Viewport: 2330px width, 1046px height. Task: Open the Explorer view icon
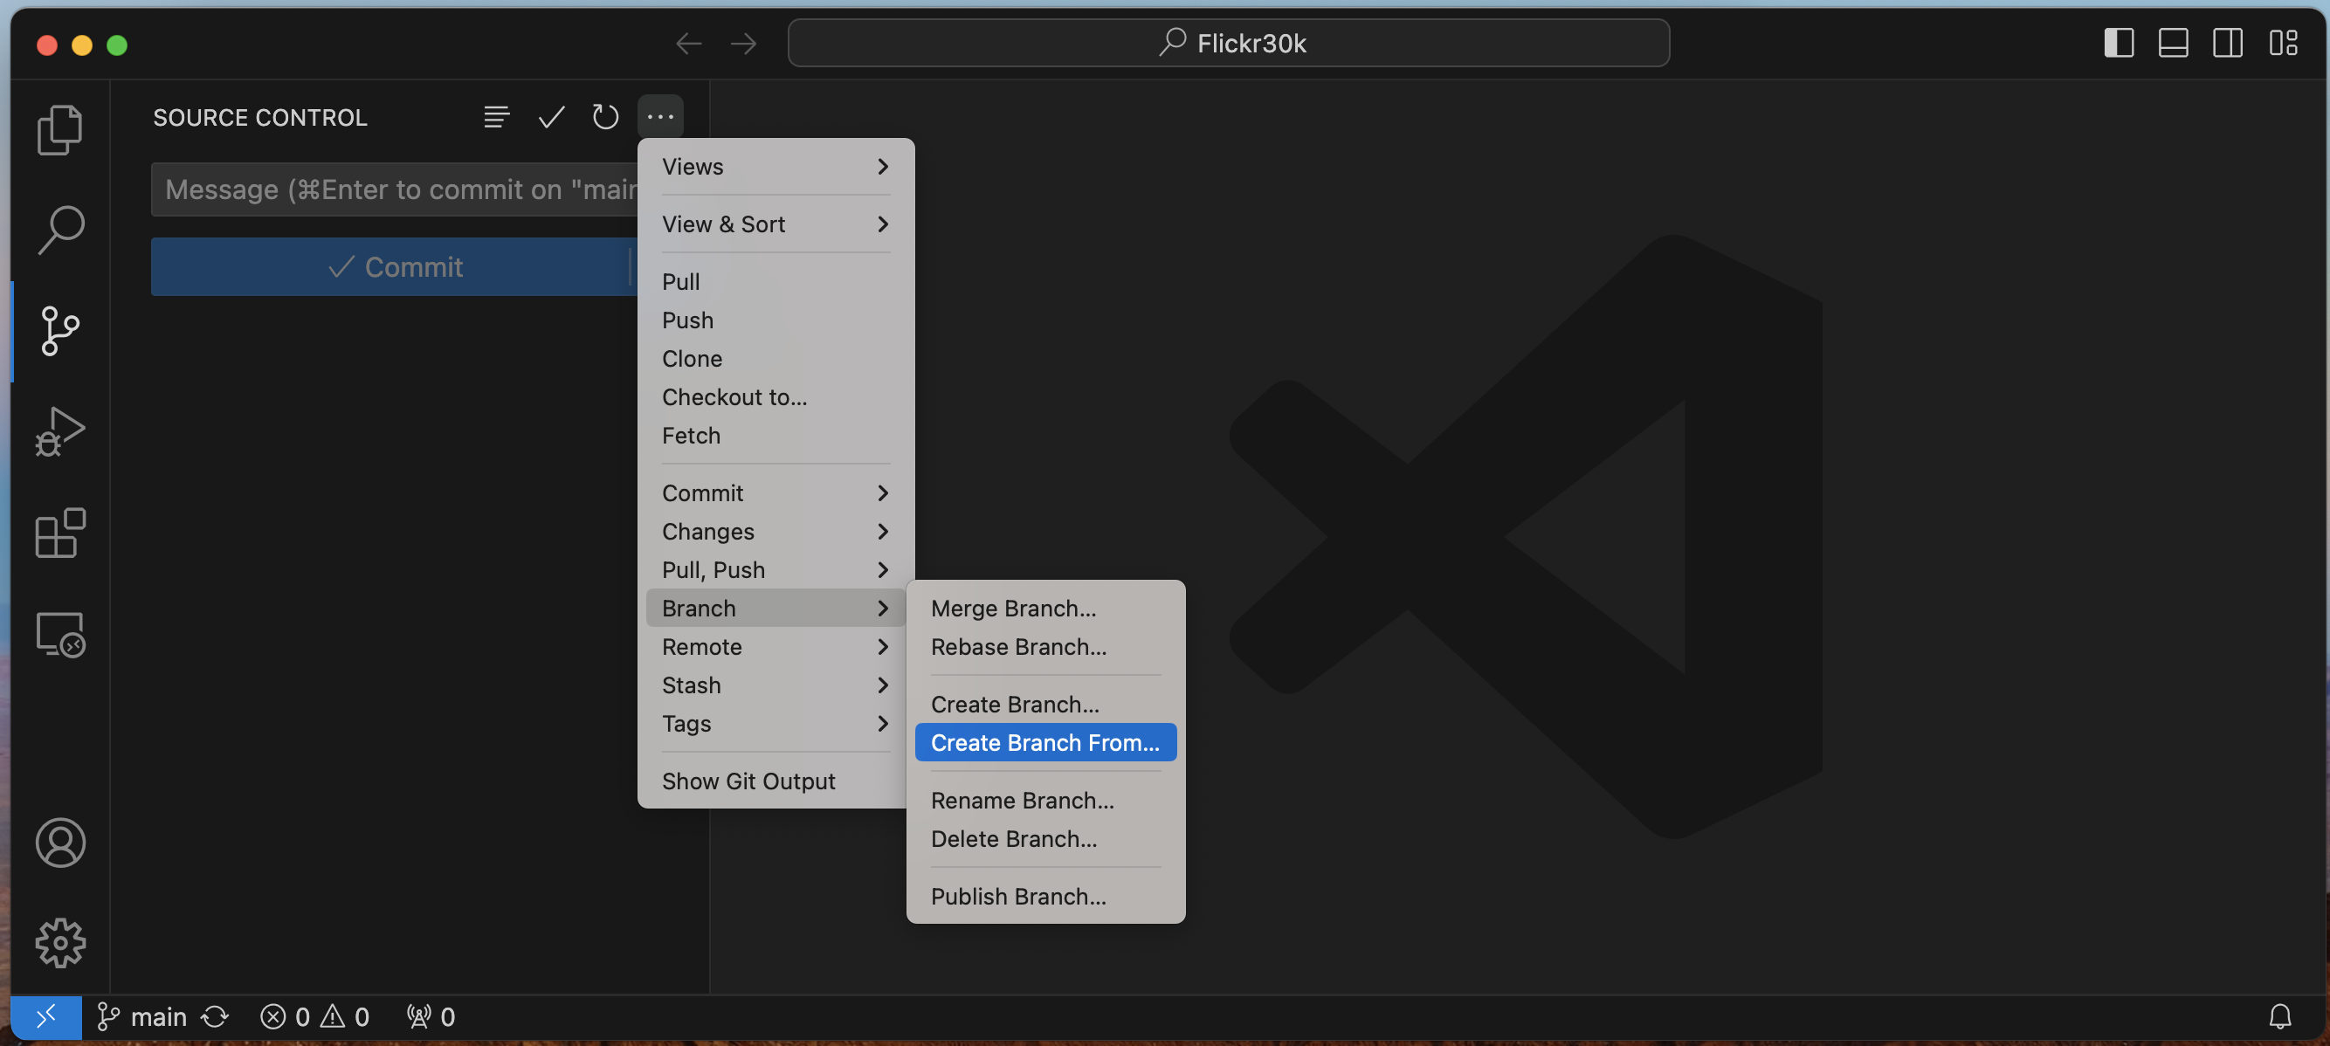(59, 129)
